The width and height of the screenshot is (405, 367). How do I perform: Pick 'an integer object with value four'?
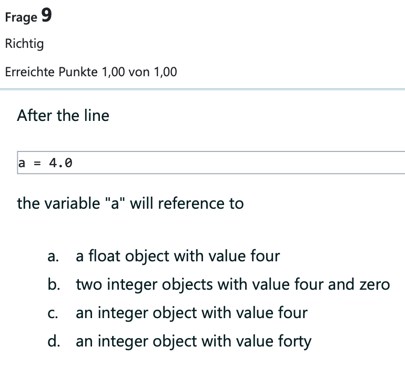coord(191,313)
